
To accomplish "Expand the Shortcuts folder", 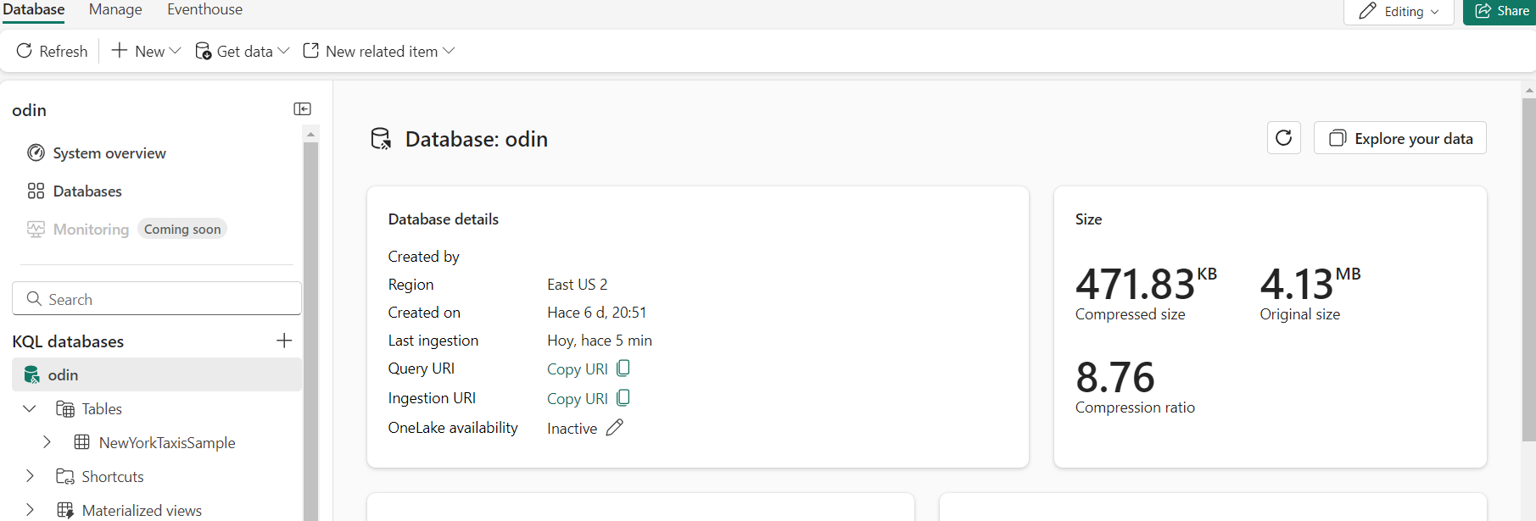I will 30,476.
